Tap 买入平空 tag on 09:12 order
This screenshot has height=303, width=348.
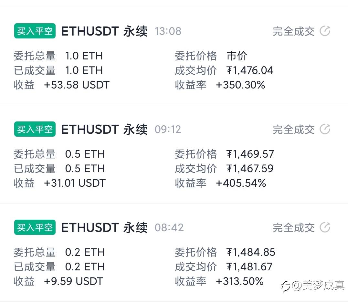(35, 129)
